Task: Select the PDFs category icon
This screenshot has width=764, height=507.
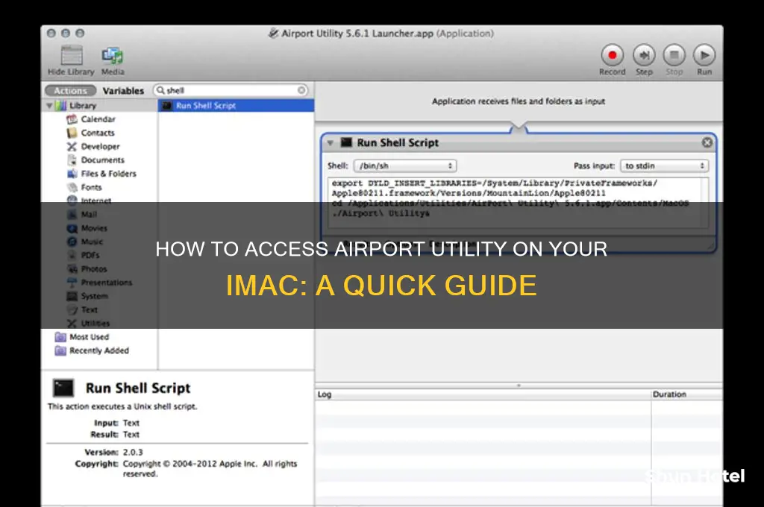Action: coord(72,255)
